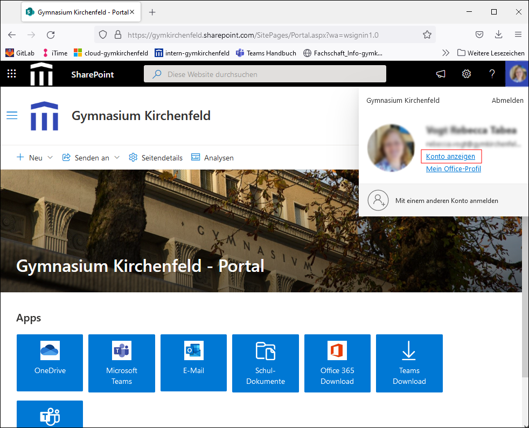Open the E-Mail Outlook tile
Screen dimensions: 529x428
tap(193, 362)
